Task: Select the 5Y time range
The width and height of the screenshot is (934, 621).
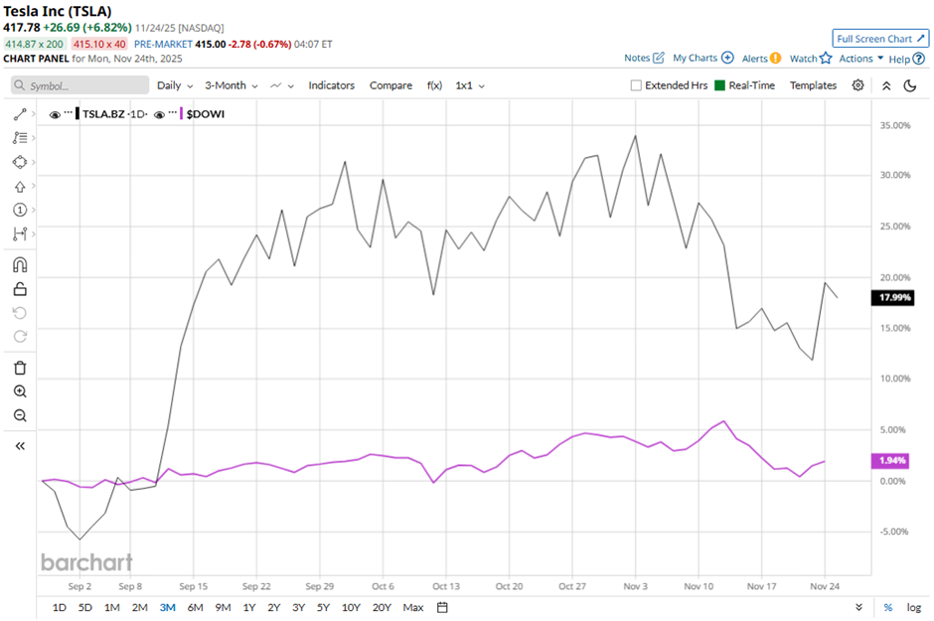Action: tap(323, 607)
